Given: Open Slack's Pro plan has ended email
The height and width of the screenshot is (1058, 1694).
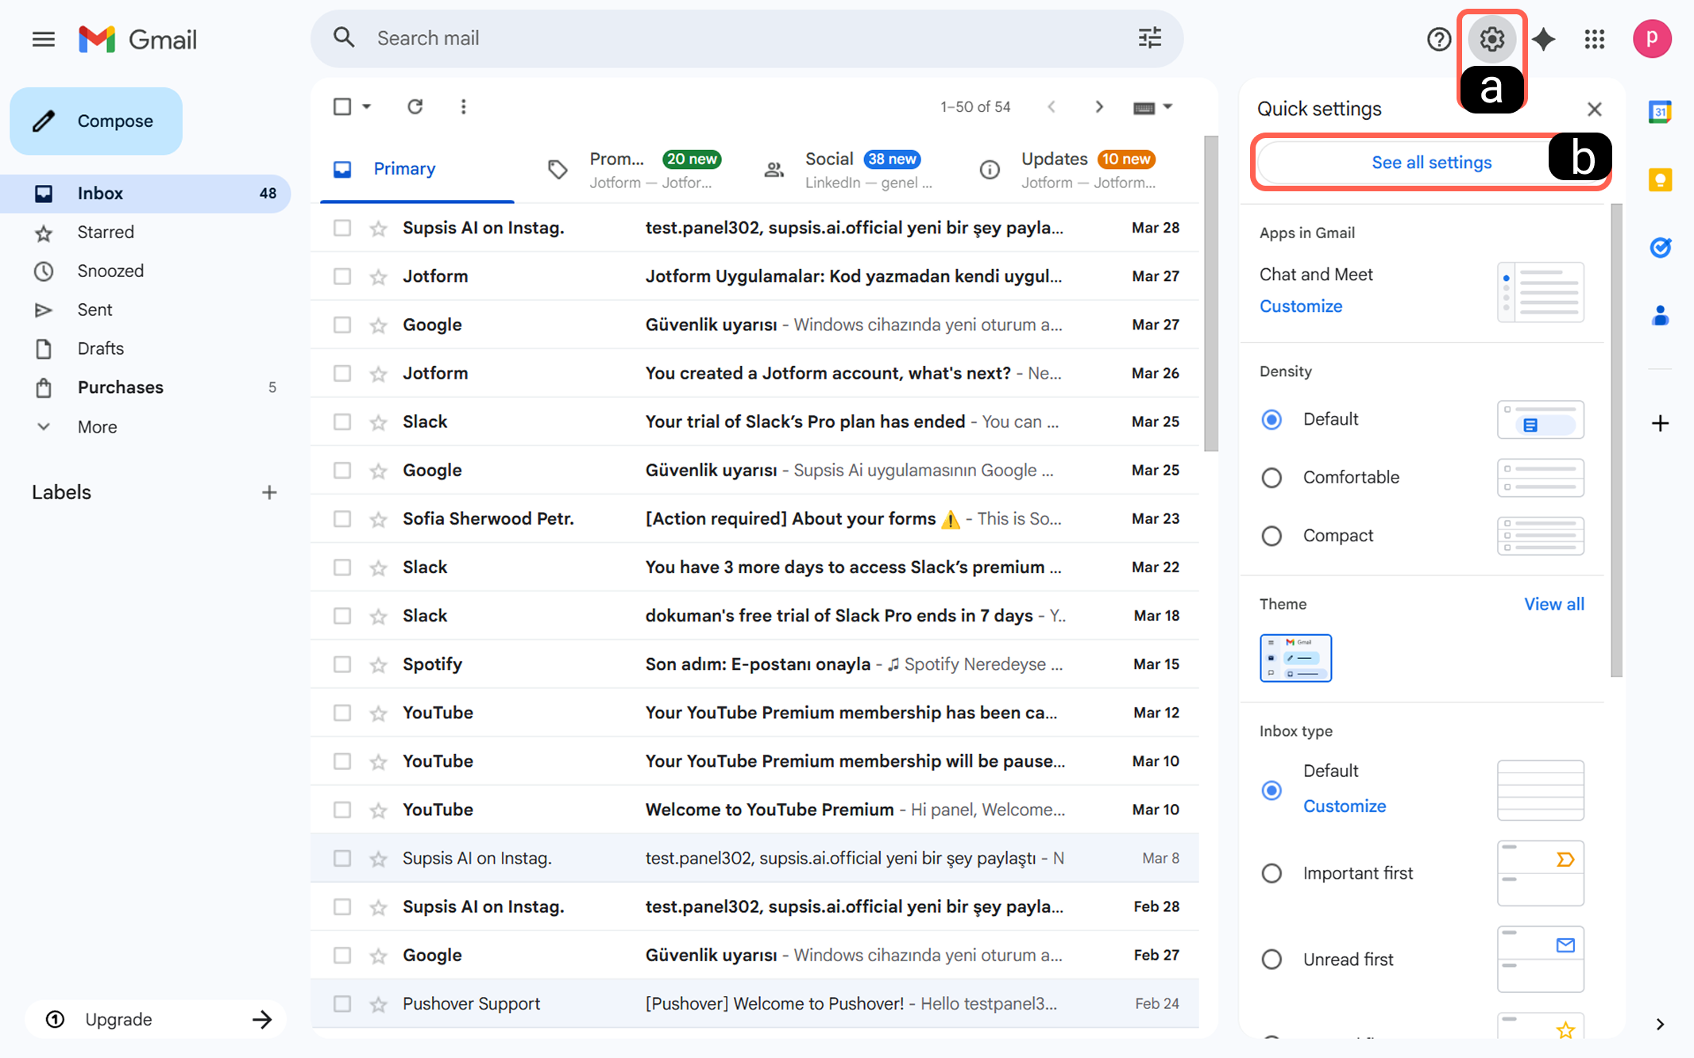Looking at the screenshot, I should (x=754, y=421).
